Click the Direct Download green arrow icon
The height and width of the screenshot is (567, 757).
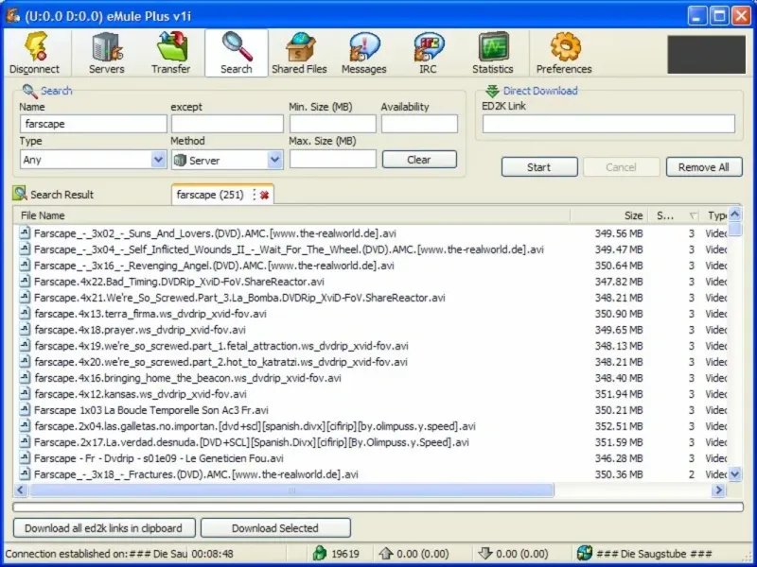492,91
